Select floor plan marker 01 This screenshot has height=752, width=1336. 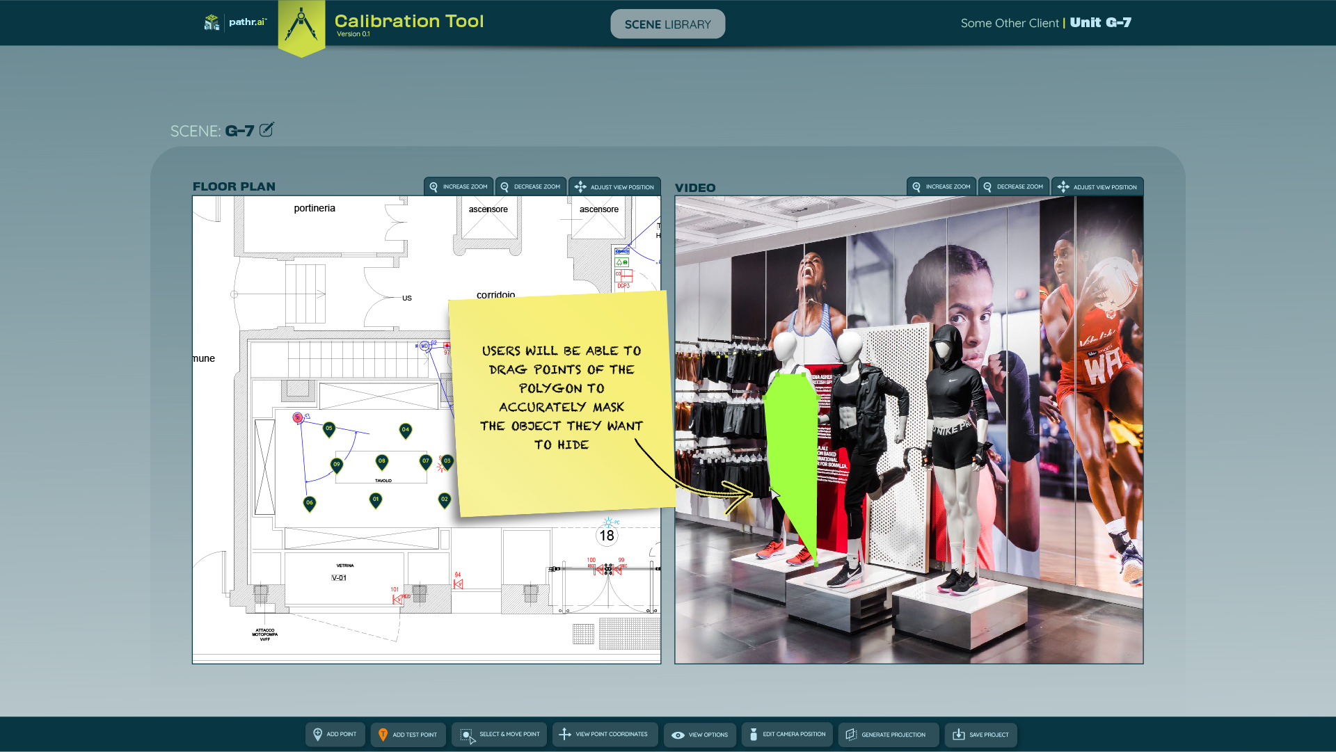[376, 499]
